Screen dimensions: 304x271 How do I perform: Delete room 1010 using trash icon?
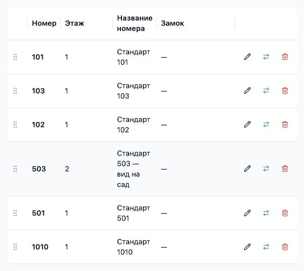pos(285,247)
